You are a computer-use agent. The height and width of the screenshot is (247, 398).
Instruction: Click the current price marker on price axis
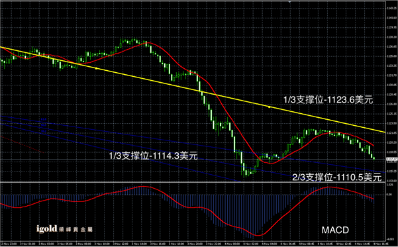click(x=391, y=159)
